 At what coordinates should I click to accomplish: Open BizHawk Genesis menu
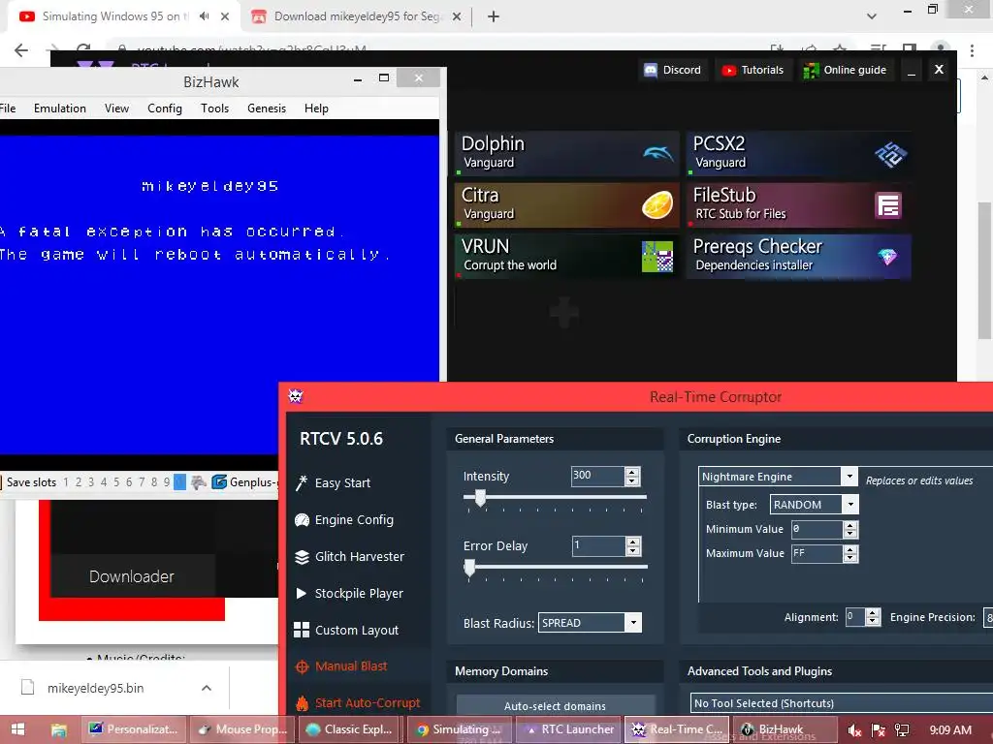click(x=267, y=108)
